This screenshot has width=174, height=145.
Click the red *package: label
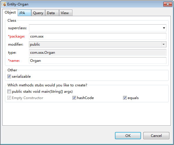pyautogui.click(x=17, y=36)
